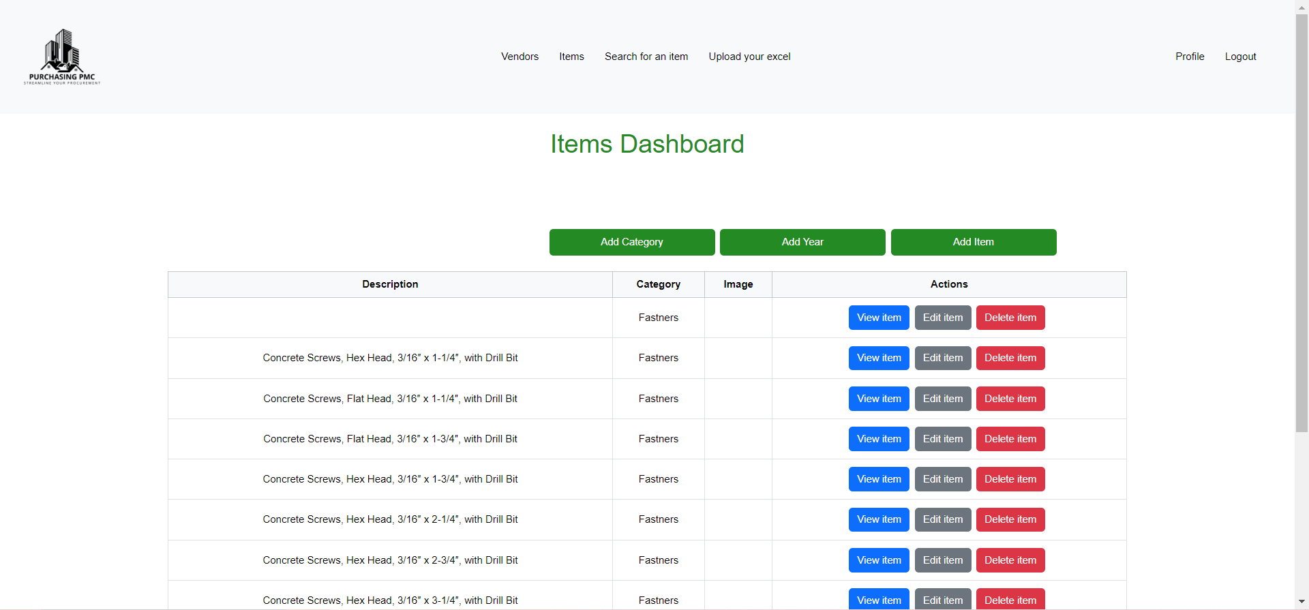The image size is (1309, 610).
Task: Go to the Items menu link
Action: coord(571,57)
